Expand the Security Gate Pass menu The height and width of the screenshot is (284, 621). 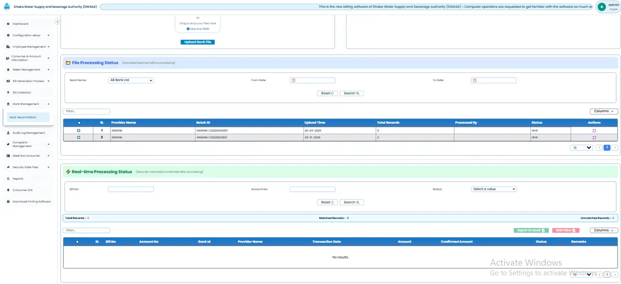28,167
